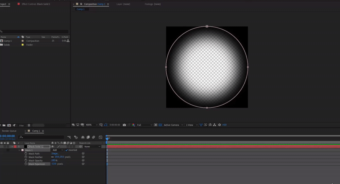Open the Full resolution dropdown

click(144, 125)
